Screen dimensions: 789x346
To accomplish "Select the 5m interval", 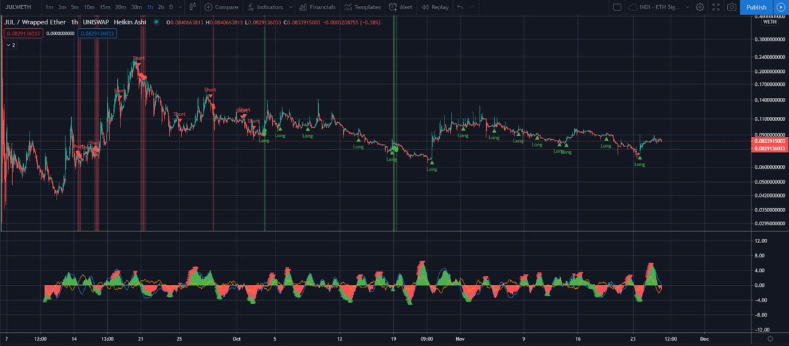I will pos(75,7).
